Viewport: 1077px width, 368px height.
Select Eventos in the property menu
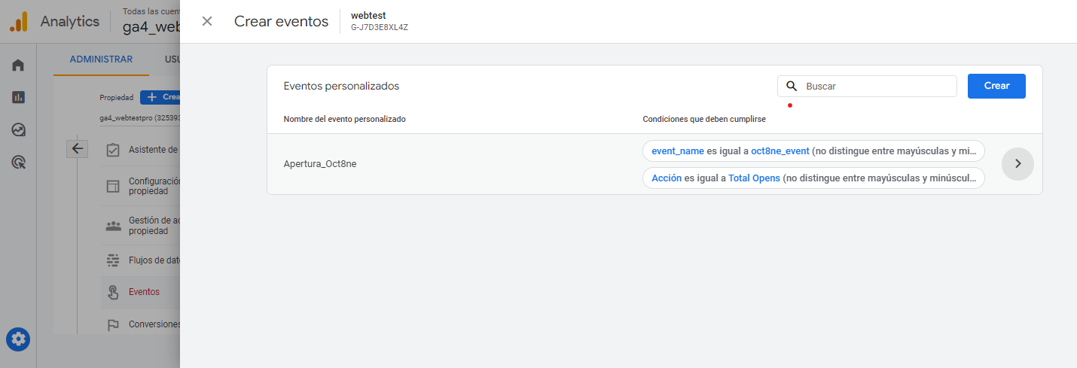coord(143,292)
